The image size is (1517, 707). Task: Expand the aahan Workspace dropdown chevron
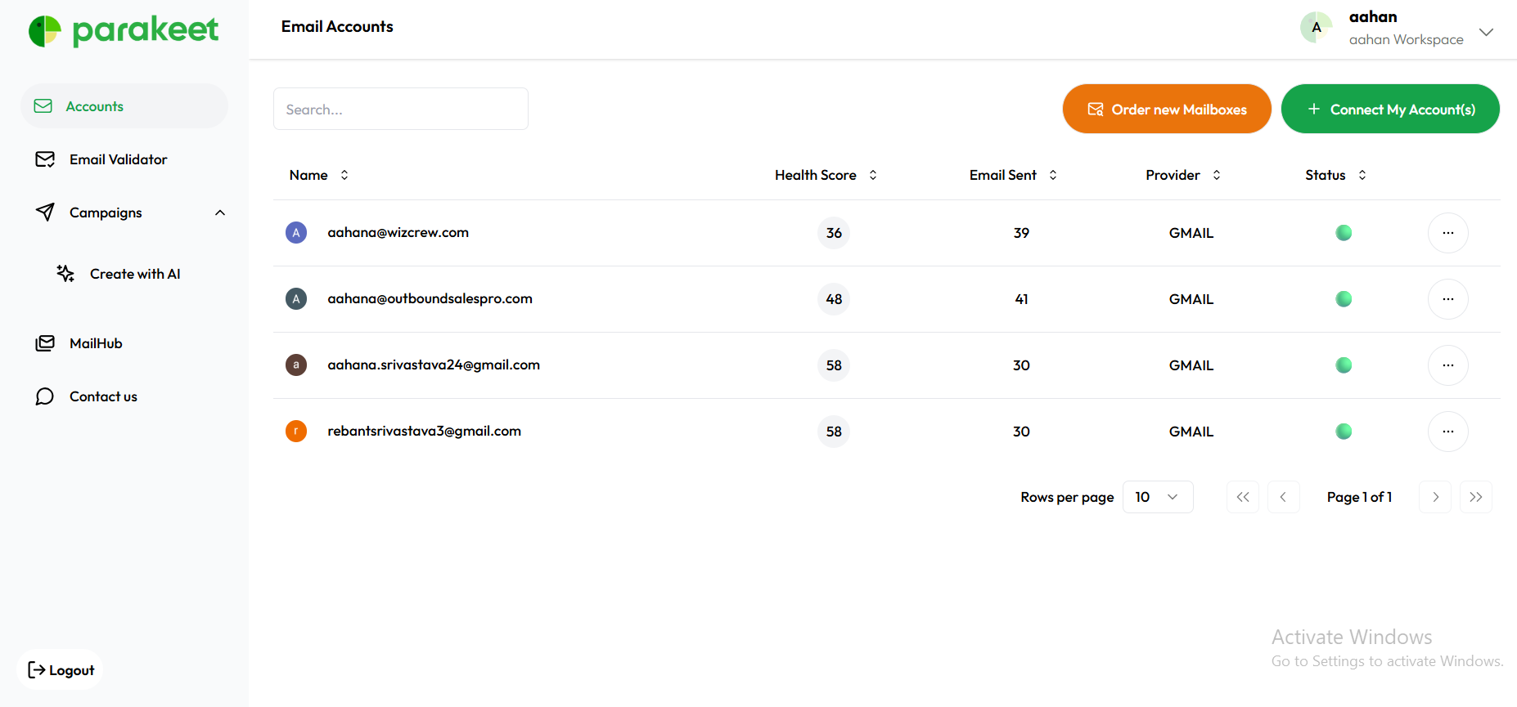1486,32
